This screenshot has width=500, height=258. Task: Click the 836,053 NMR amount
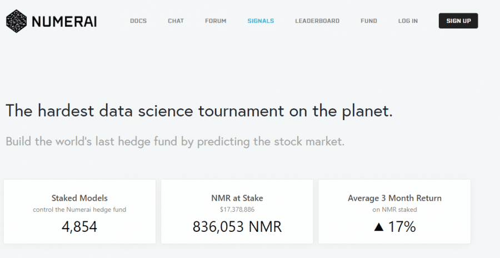coord(237,227)
